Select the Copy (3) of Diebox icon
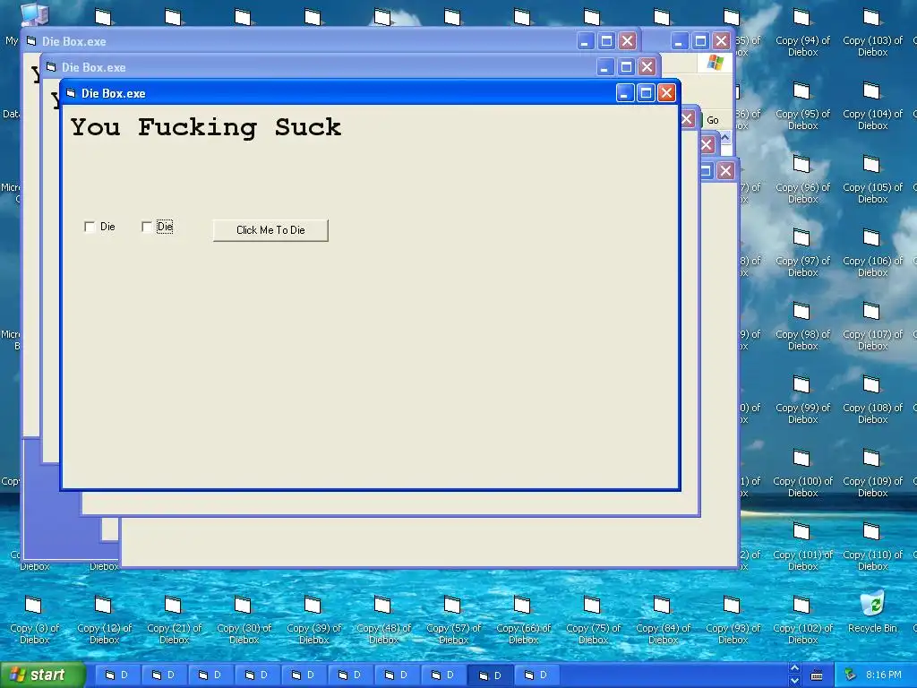 pyautogui.click(x=34, y=620)
